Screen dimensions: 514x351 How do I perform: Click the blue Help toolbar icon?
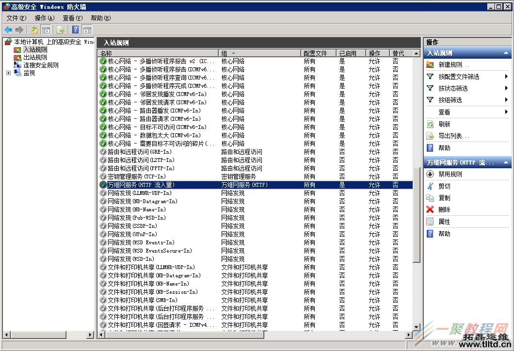[x=75, y=30]
